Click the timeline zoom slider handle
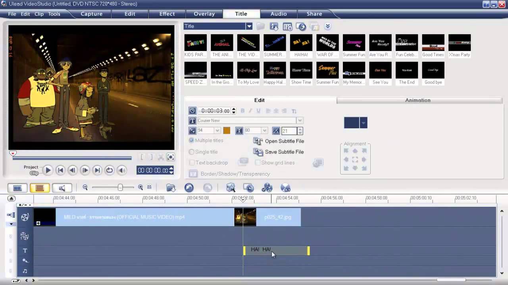Image resolution: width=508 pixels, height=285 pixels. (x=120, y=188)
